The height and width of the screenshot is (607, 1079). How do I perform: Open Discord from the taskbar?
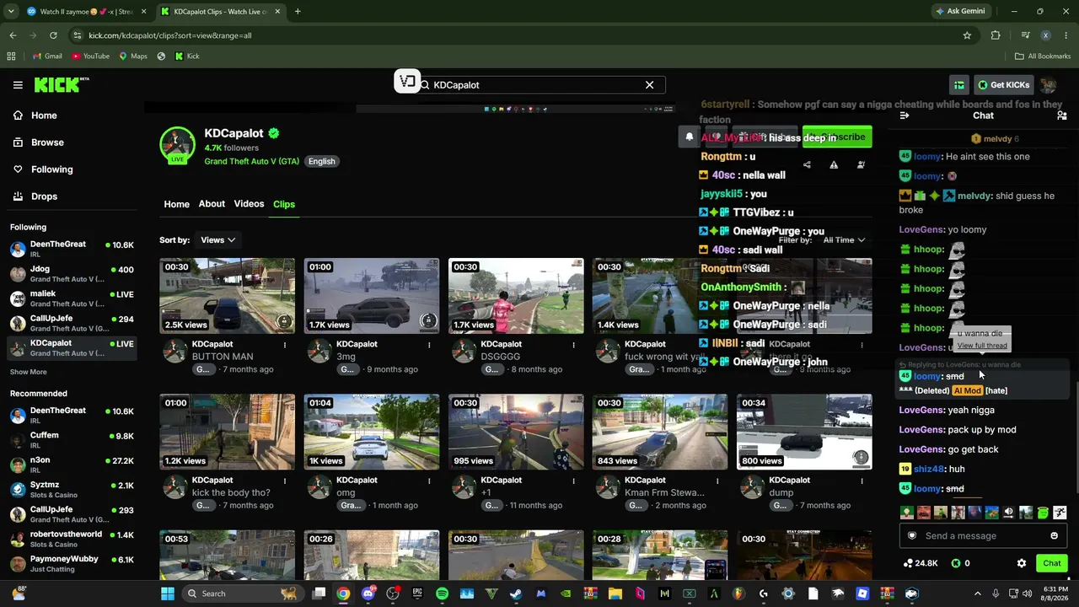[368, 594]
